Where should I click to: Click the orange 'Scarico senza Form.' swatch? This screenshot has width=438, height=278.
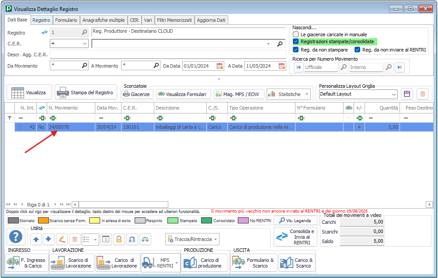43,221
